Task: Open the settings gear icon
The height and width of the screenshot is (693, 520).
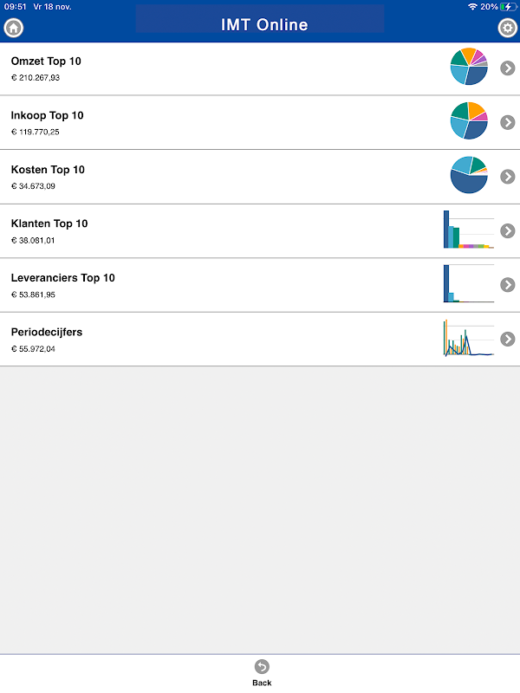Action: tap(507, 28)
